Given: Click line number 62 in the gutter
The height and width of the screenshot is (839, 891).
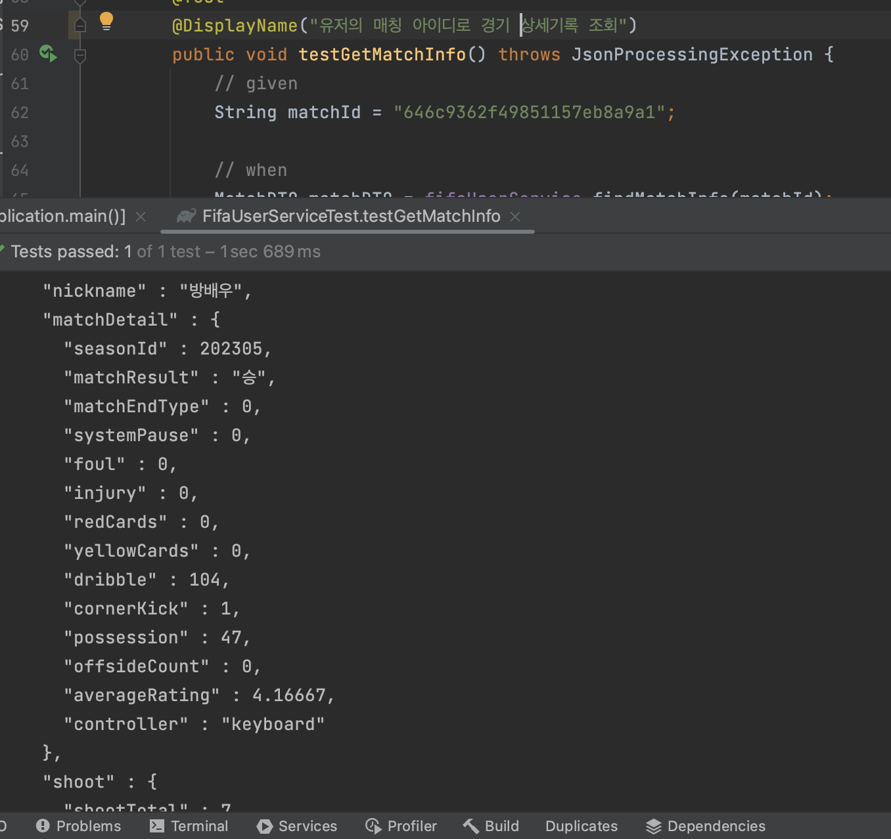Looking at the screenshot, I should tap(20, 112).
